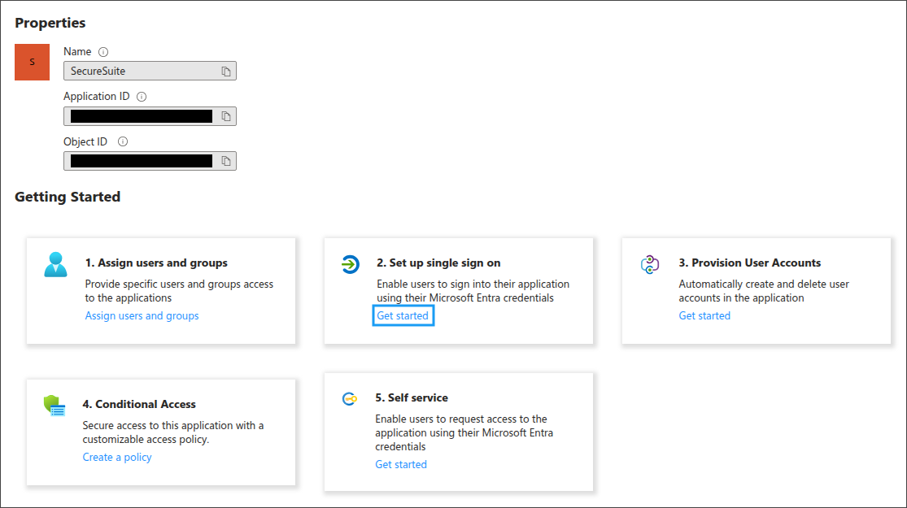907x508 pixels.
Task: Click the Application ID field label
Action: 97,97
